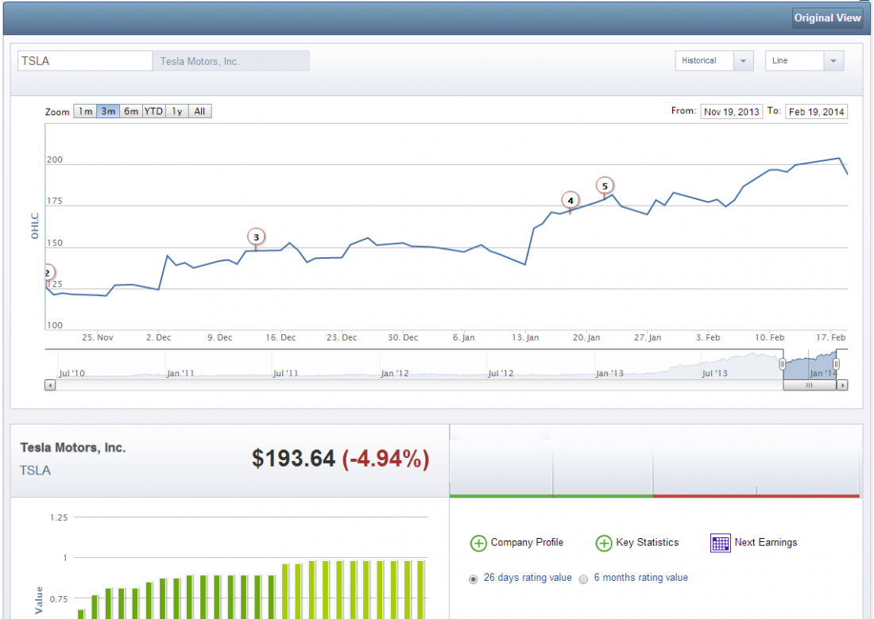Set zoom range to YTD

coord(153,112)
